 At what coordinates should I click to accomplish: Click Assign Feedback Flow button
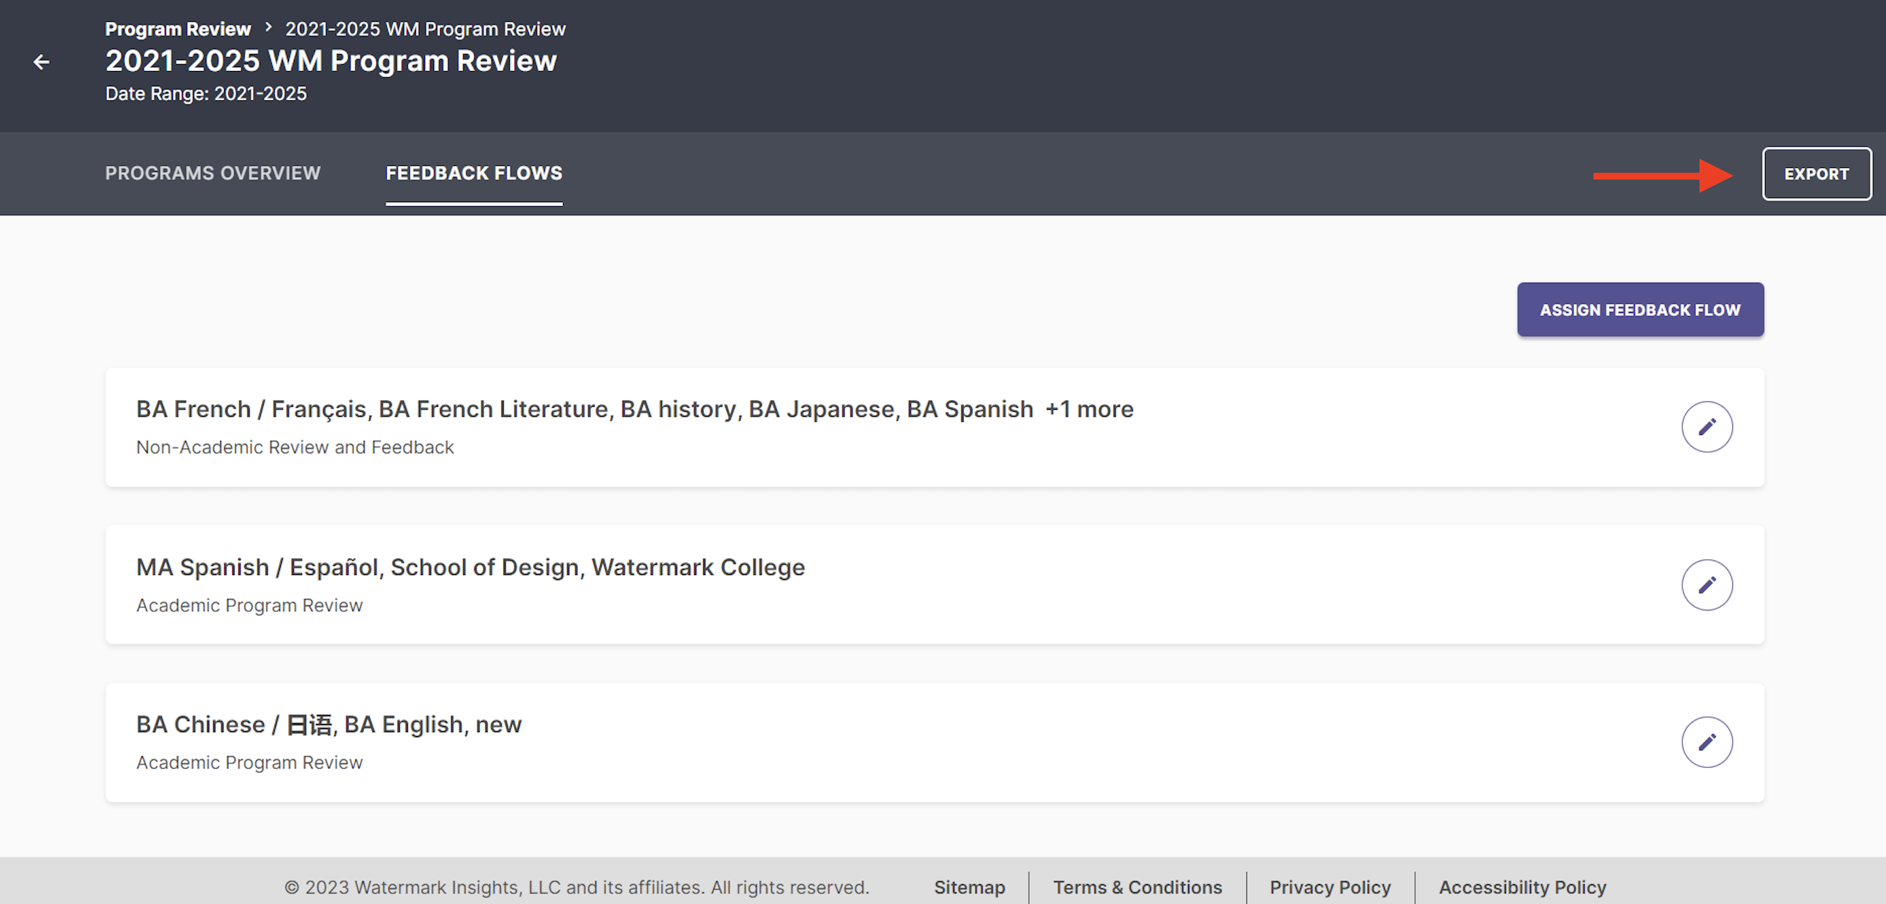pos(1640,309)
